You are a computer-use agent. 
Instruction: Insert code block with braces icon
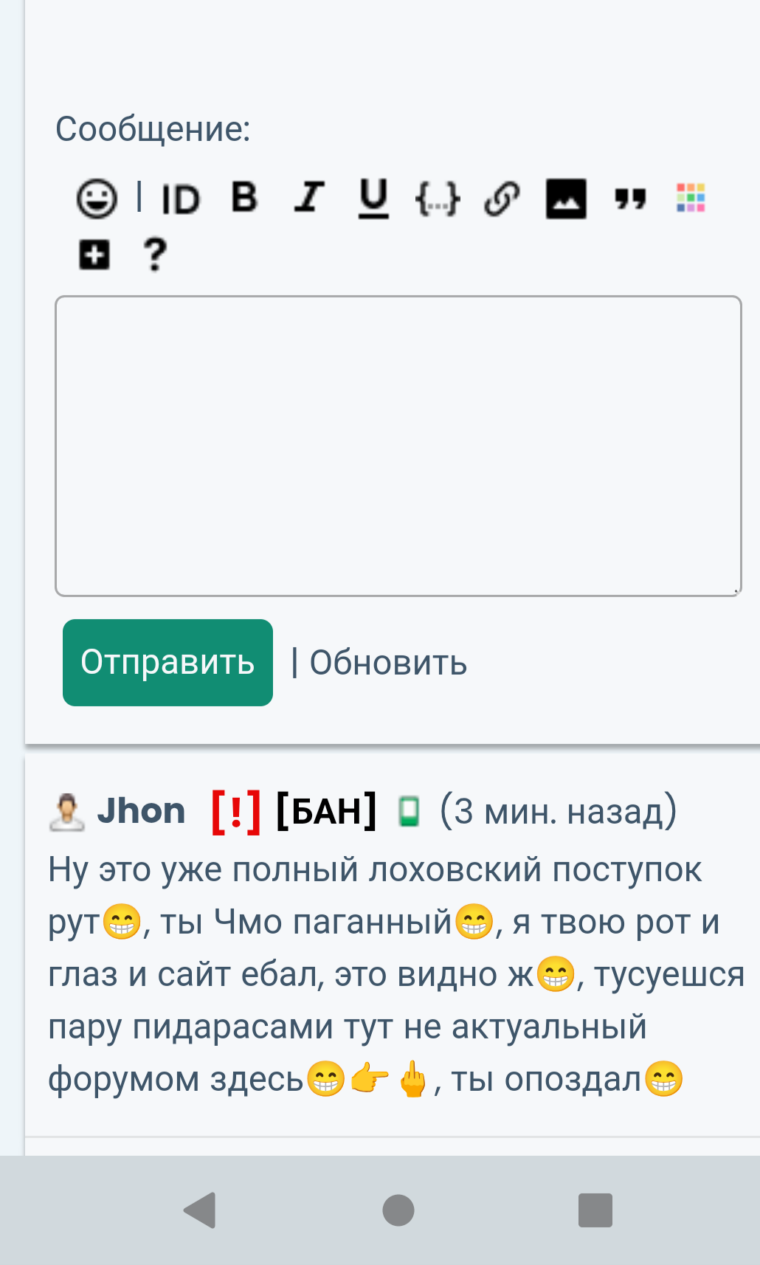[x=438, y=199]
